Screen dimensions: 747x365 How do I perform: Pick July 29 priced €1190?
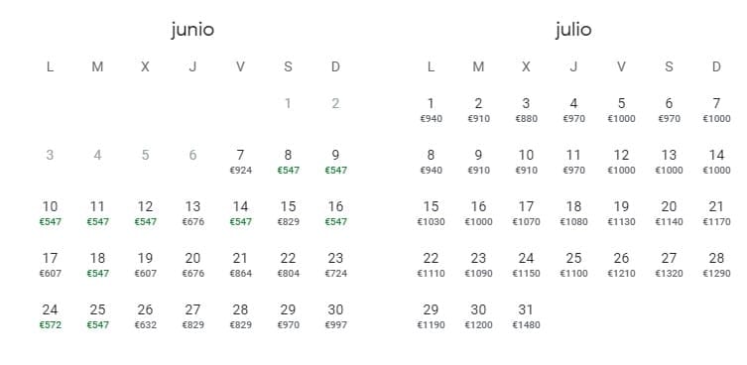tap(431, 316)
